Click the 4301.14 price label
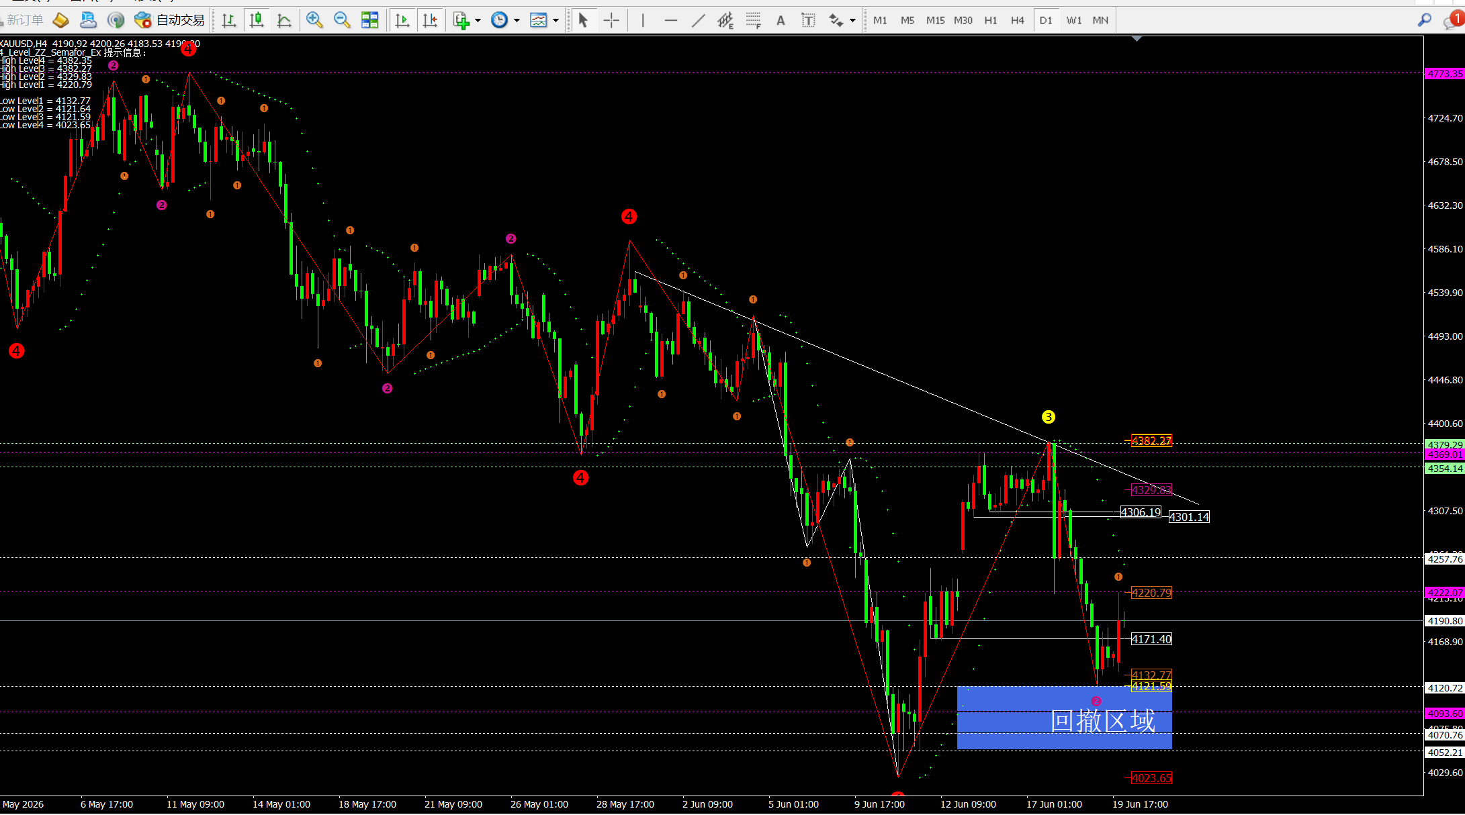This screenshot has width=1465, height=815. point(1189,517)
